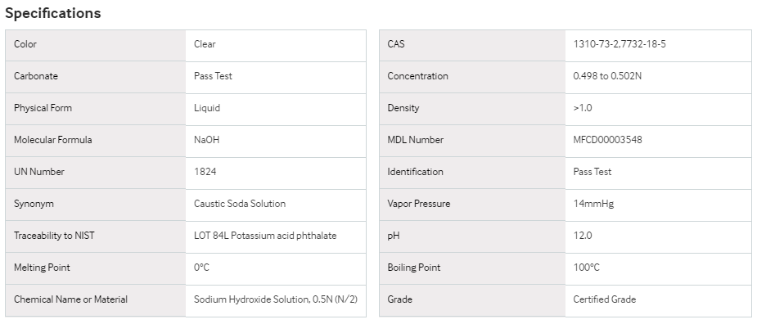Screen dimensions: 757x324
Task: Click the Sodium Hydroxide Solution, 0.5N value
Action: (276, 299)
